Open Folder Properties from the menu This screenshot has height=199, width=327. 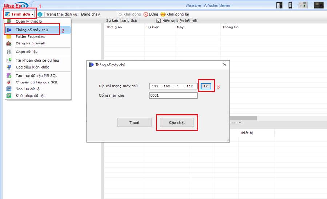31,36
